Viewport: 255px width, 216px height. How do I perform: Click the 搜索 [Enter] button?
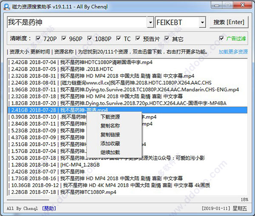(x=229, y=22)
